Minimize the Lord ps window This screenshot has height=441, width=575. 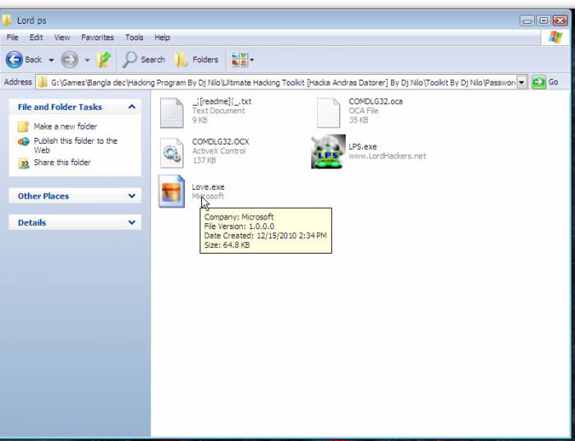(x=527, y=21)
